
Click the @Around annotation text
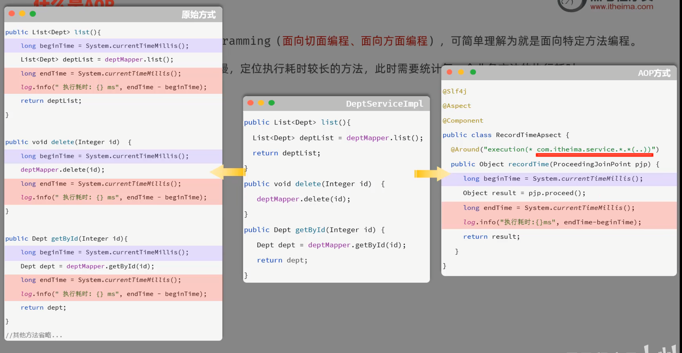coord(465,150)
